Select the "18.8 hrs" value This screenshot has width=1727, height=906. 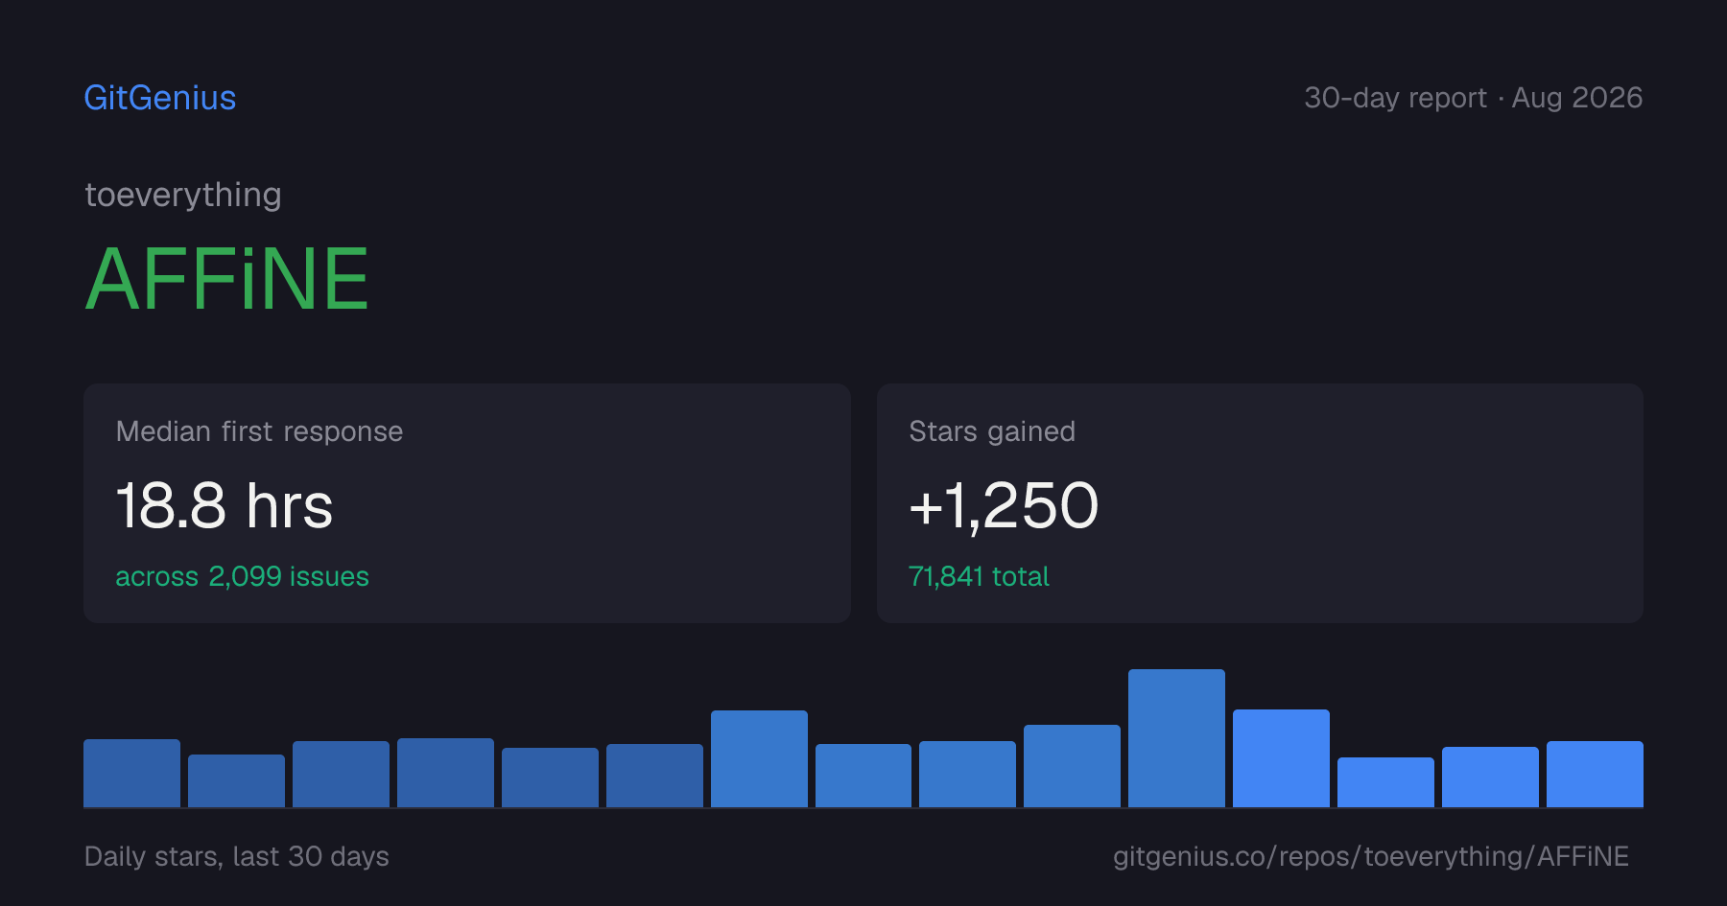(x=225, y=505)
